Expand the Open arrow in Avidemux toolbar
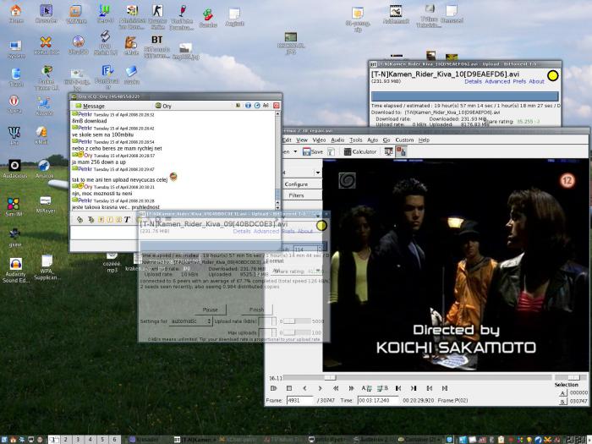Image resolution: width=592 pixels, height=444 pixels. coord(295,151)
